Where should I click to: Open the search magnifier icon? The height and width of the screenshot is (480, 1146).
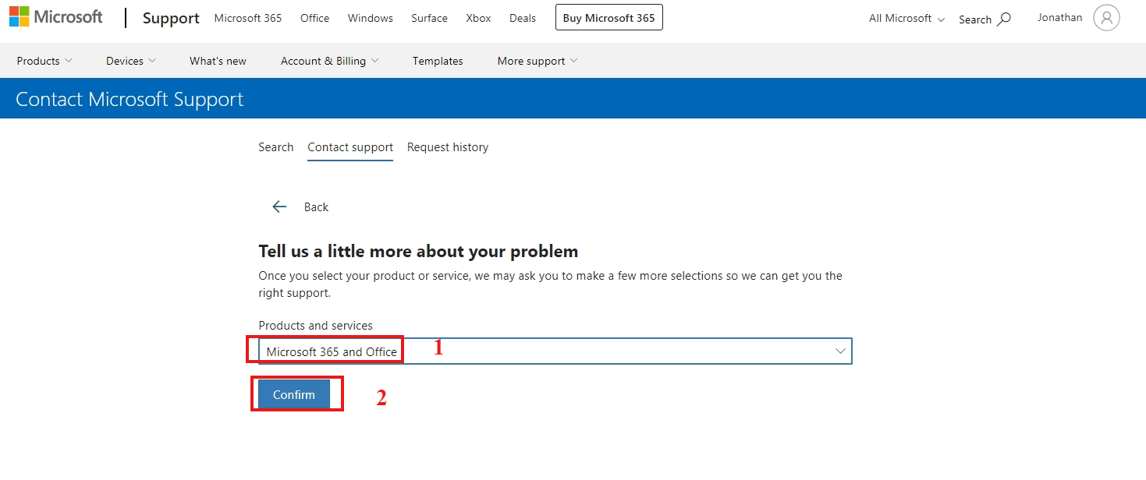[x=1002, y=19]
